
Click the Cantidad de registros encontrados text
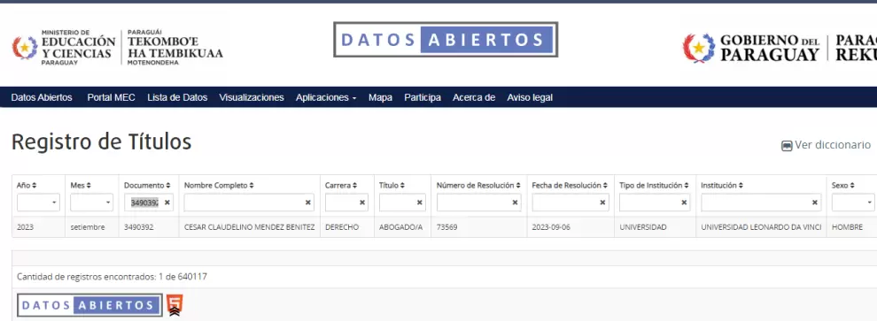(112, 277)
